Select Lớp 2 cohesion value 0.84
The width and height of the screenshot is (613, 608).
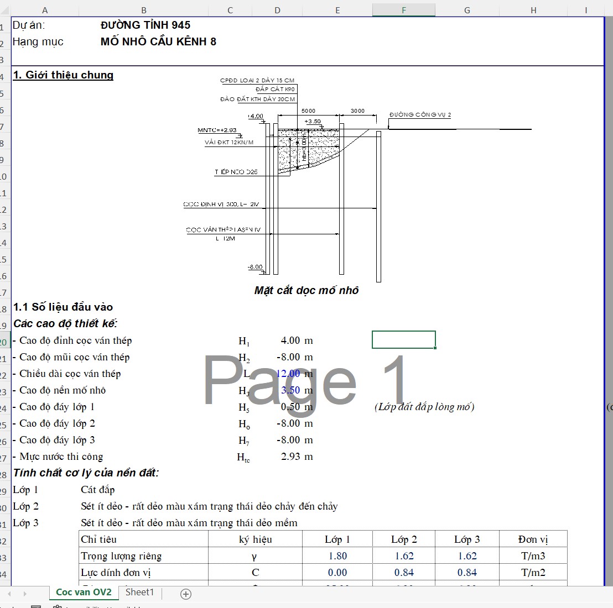pos(404,573)
